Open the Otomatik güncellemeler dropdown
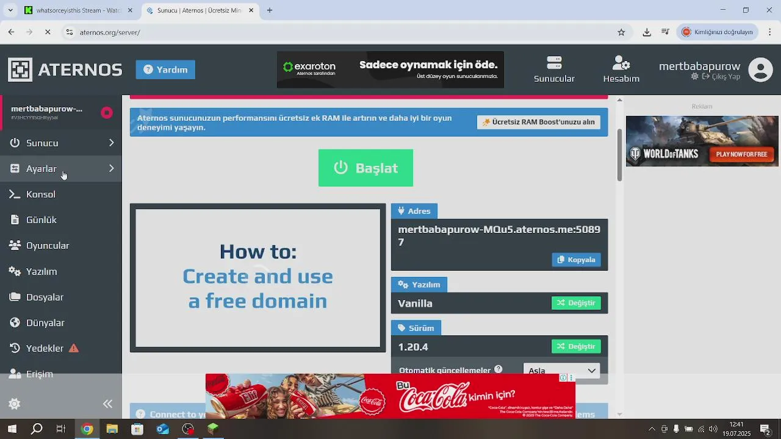This screenshot has height=439, width=781. (562, 370)
